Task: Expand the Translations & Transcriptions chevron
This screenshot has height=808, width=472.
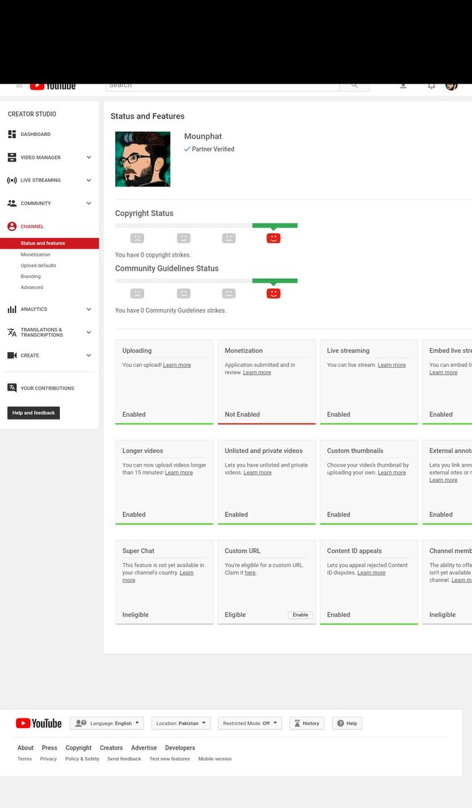Action: click(89, 333)
